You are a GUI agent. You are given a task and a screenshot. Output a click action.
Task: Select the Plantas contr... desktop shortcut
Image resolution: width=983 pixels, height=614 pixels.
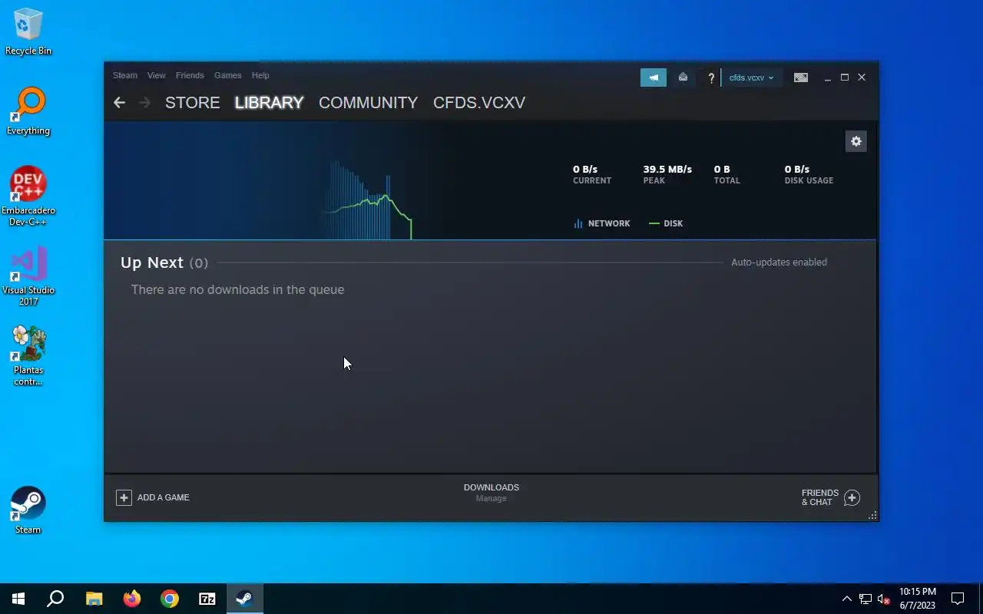[28, 356]
